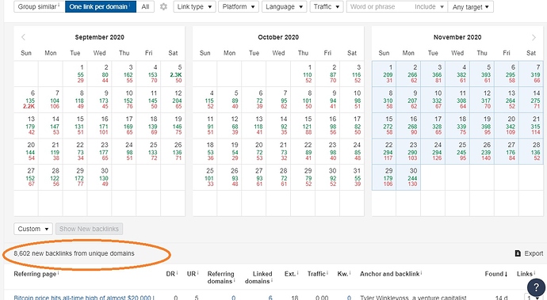Select November 19 with 398 new links
The image size is (547, 300).
(x=482, y=125)
